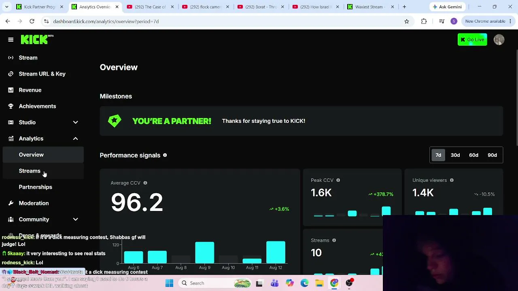Open Microsoft Edge from the taskbar
Screen dimensions: 518x291
click(x=304, y=283)
